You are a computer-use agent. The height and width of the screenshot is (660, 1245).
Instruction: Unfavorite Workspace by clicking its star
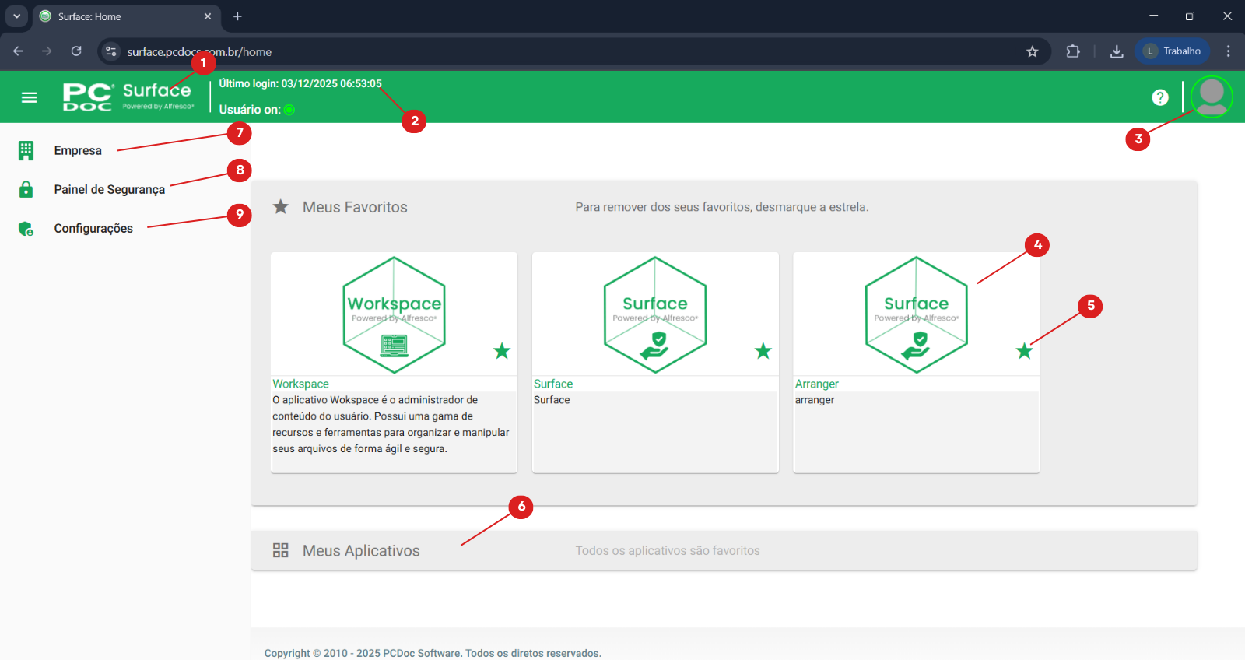(502, 351)
